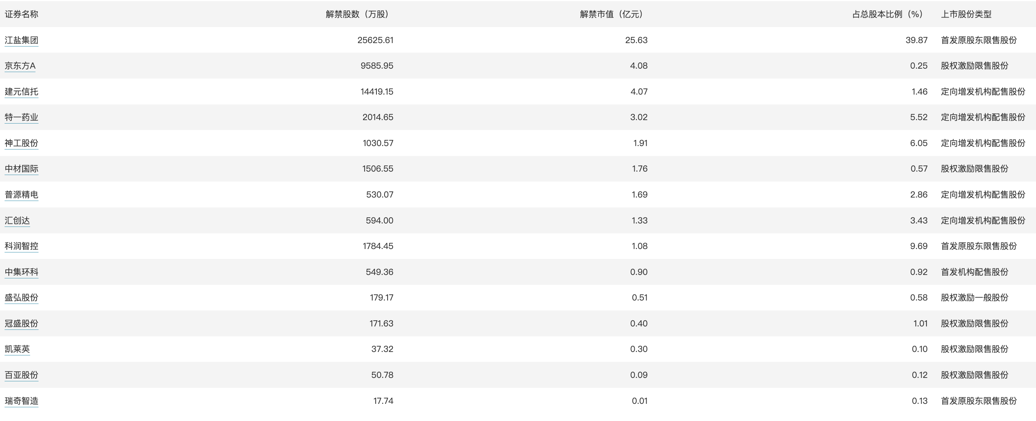Click the 瑞奇智造 security name
This screenshot has width=1036, height=421.
point(21,401)
